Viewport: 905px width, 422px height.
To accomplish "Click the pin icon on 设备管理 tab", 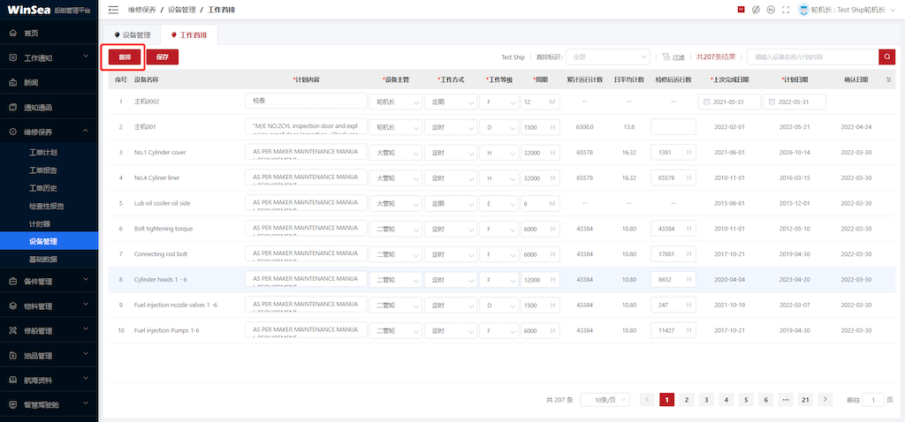I will pyautogui.click(x=118, y=35).
